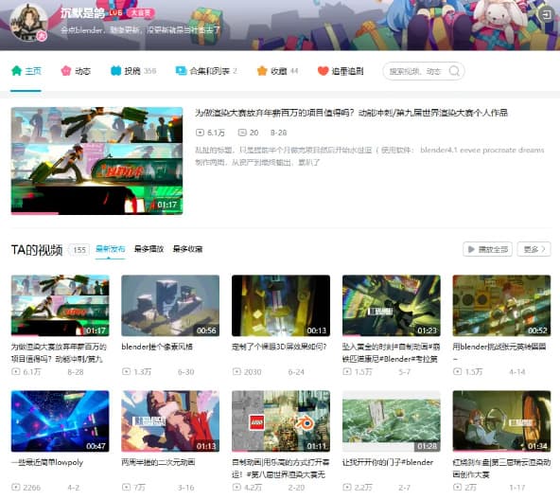This screenshot has height=500, width=560.
Task: Open the LEGO blender animation thumbnail 01:11
Action: coord(281,421)
